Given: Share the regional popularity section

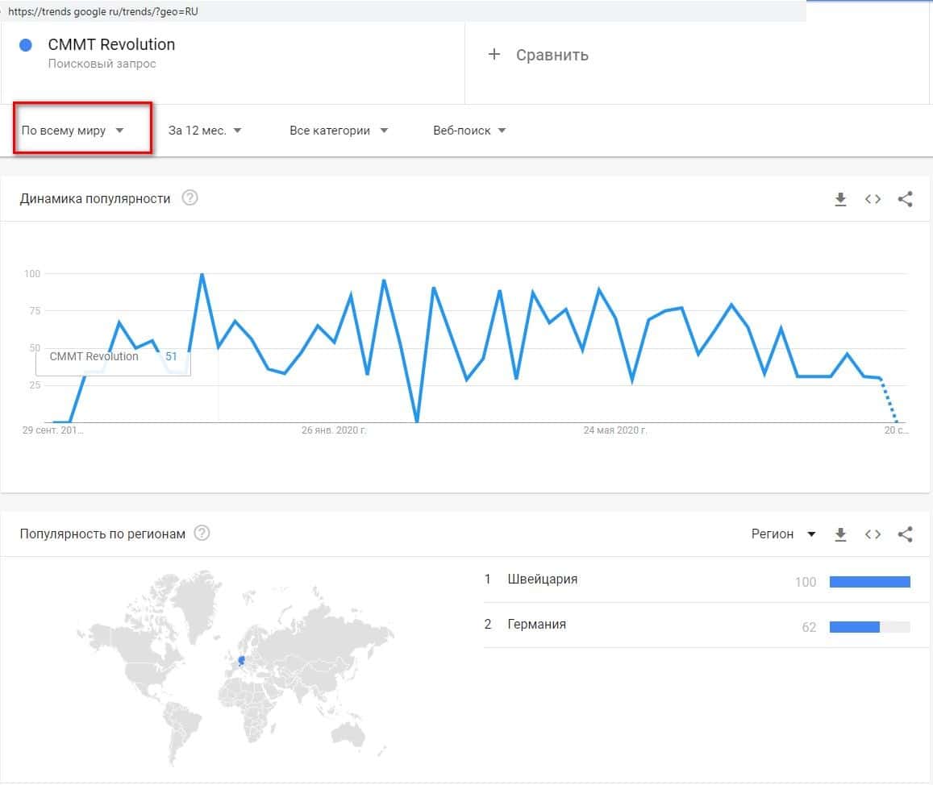Looking at the screenshot, I should click(x=905, y=534).
